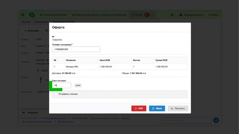Click the offer number 1435/2704

click(57, 40)
